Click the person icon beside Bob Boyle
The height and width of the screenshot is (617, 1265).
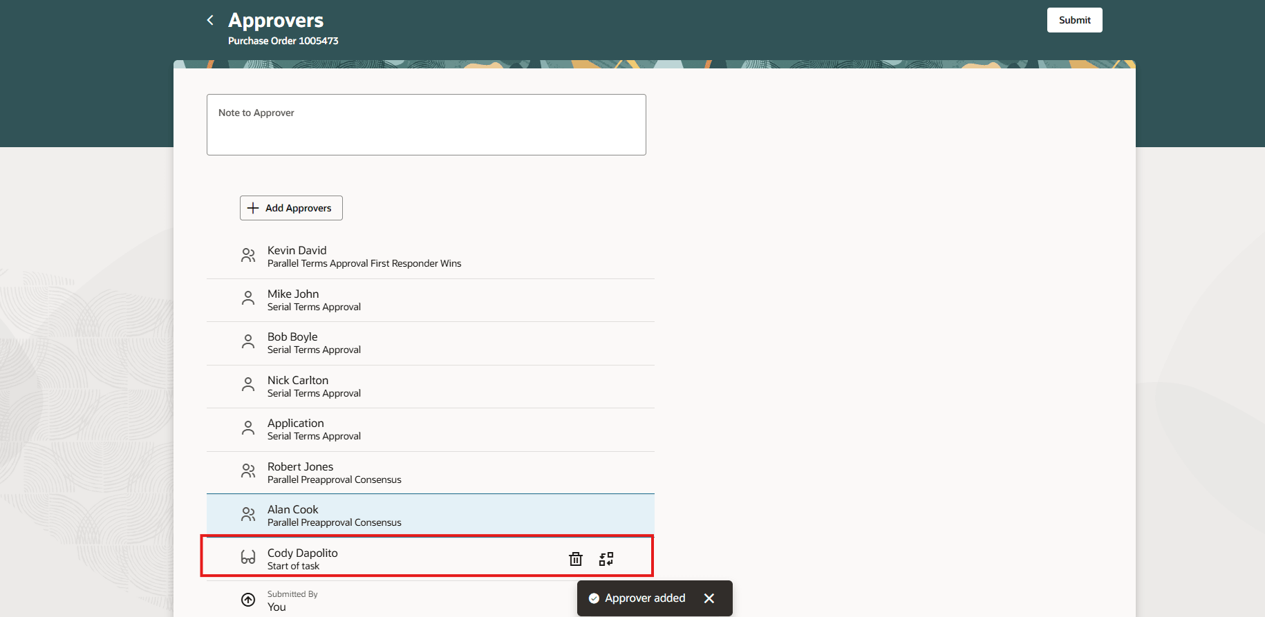pos(248,342)
